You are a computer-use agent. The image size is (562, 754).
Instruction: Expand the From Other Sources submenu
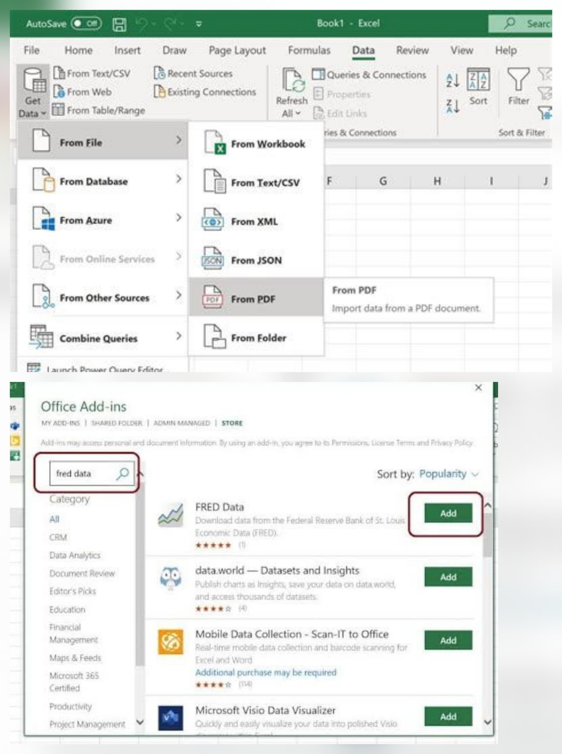103,297
